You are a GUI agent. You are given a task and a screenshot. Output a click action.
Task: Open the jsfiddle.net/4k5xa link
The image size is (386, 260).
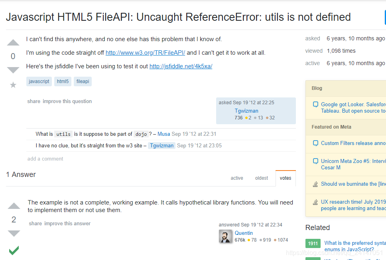181,66
